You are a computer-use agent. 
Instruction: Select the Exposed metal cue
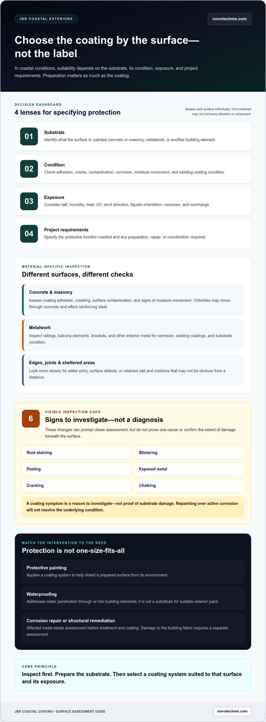click(189, 469)
